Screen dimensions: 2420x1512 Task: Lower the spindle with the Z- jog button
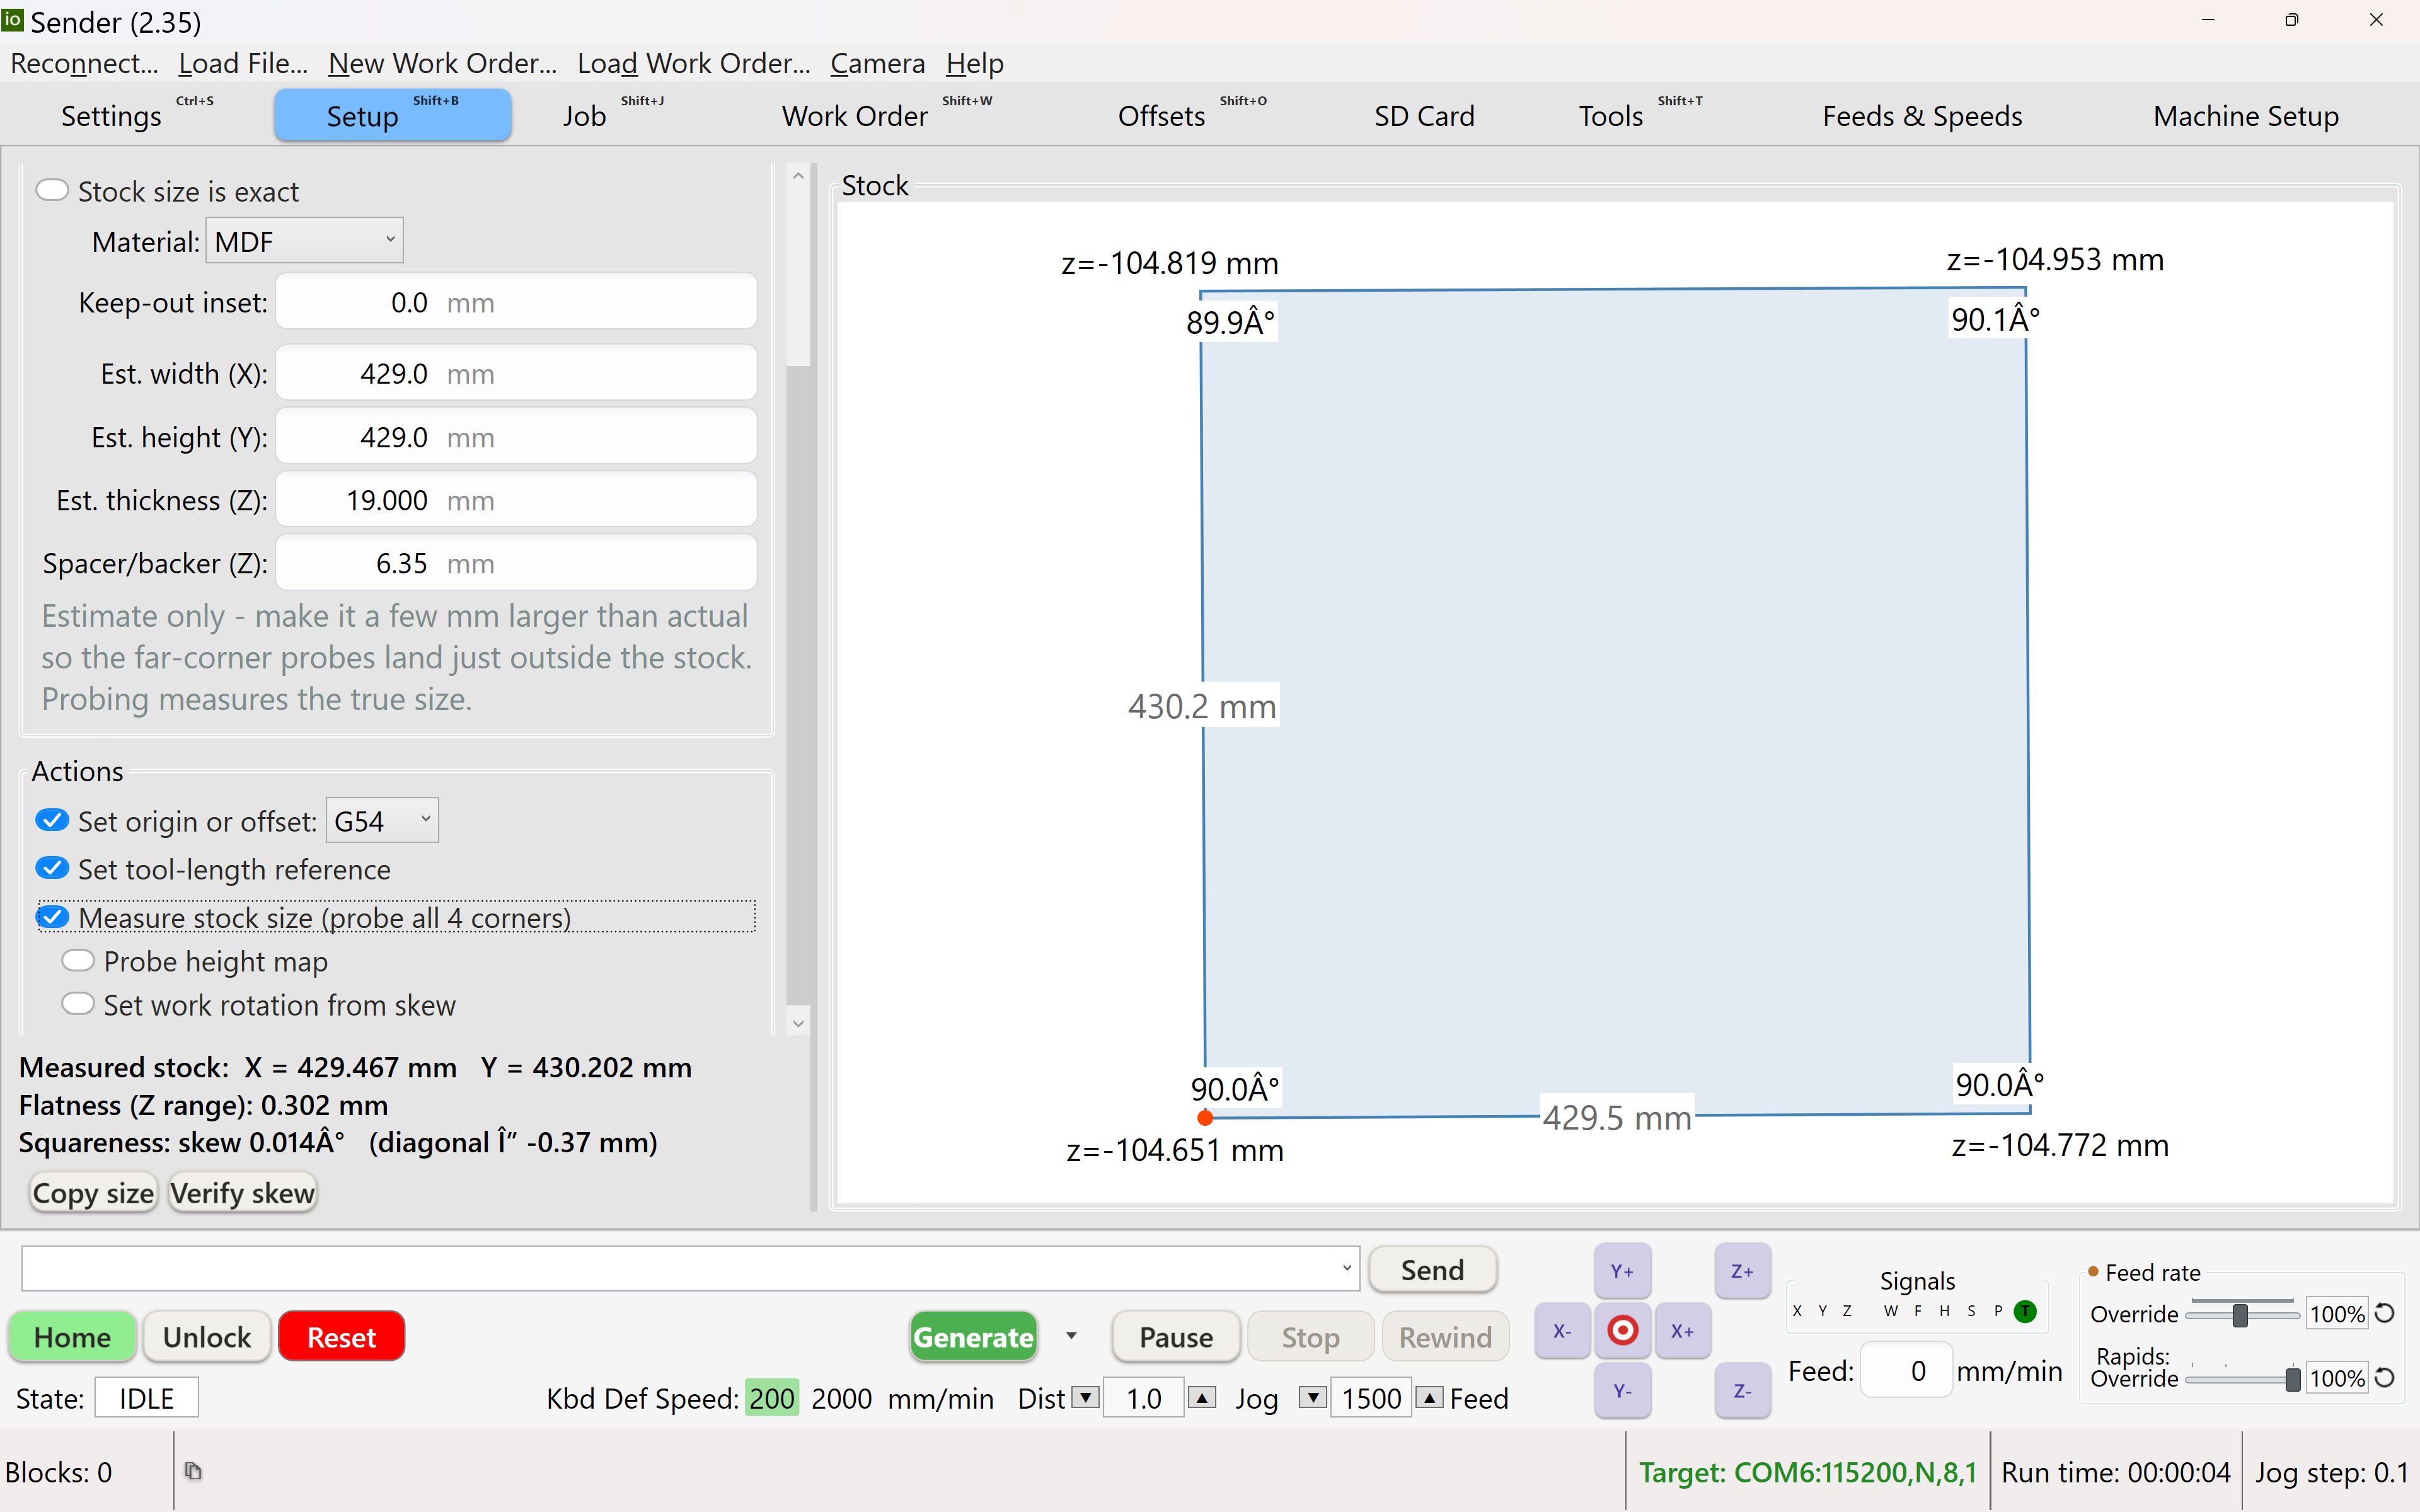[x=1742, y=1391]
